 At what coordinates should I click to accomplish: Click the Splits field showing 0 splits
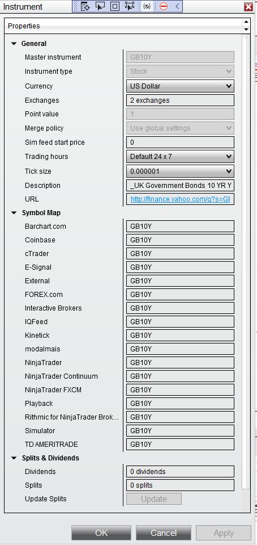tap(180, 485)
